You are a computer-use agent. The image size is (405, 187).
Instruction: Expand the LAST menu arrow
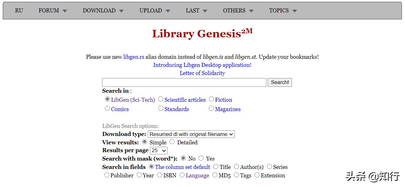coord(205,11)
